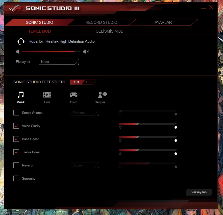Screen dimensions: 223x215
Task: Enable the Smart Volume checkbox
Action: point(16,113)
